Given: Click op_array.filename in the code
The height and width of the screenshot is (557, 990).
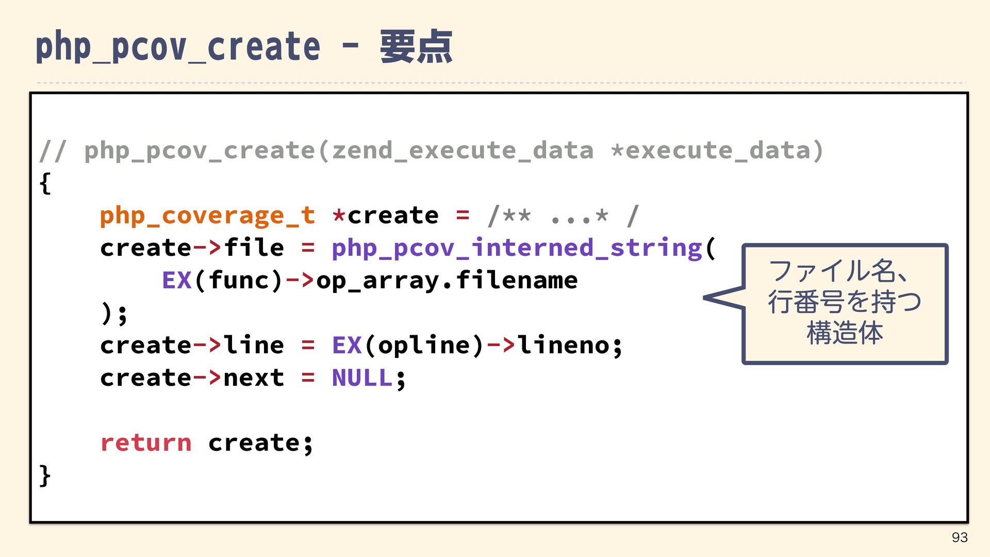Looking at the screenshot, I should [x=447, y=281].
